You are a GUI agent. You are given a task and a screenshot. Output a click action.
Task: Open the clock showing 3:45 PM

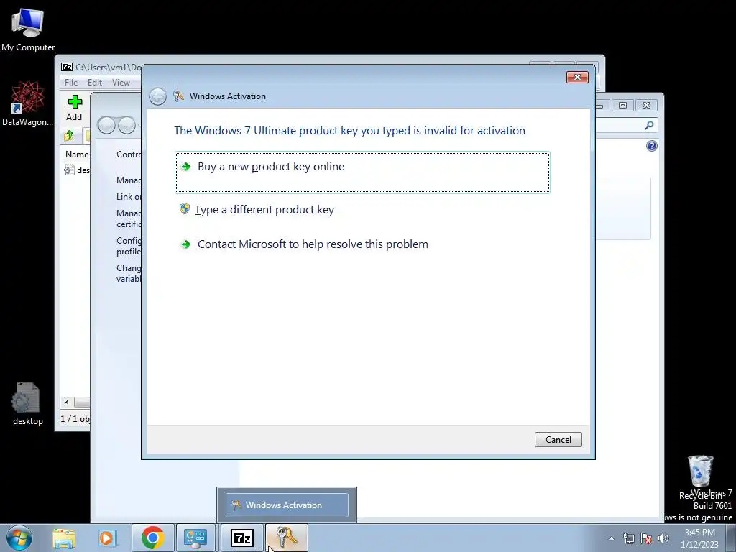(x=699, y=538)
